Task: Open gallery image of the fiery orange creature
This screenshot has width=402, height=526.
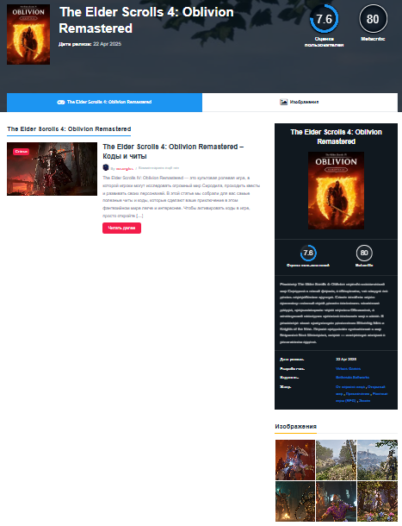Action: 295,460
